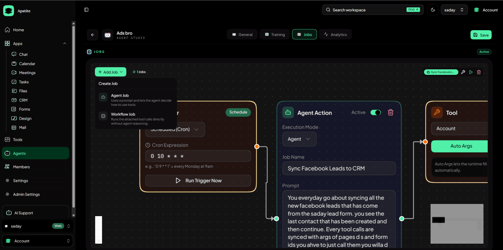Expand the Scheduled (Cron) dropdown
Image resolution: width=503 pixels, height=250 pixels.
coord(175,129)
